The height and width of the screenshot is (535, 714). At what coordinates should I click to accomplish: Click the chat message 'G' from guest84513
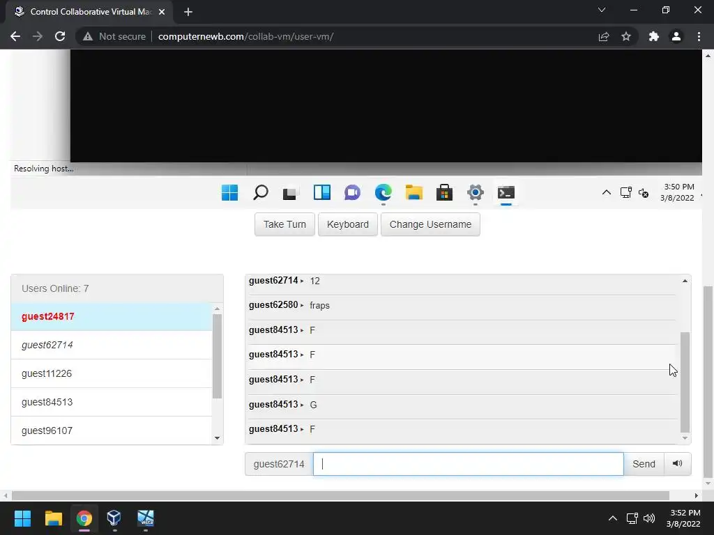[313, 405]
